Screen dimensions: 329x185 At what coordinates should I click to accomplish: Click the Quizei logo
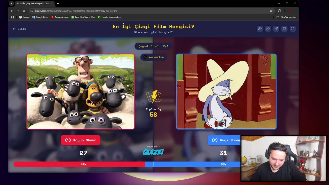(x=153, y=152)
